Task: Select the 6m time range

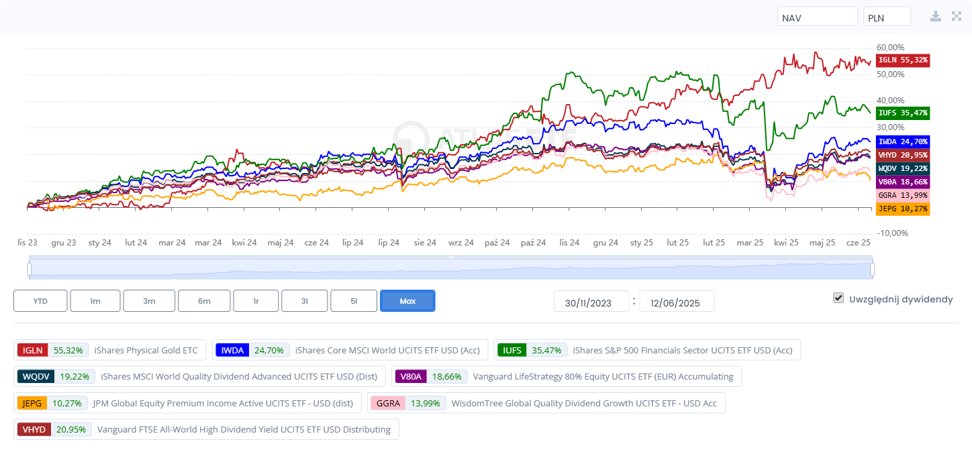Action: coord(204,301)
